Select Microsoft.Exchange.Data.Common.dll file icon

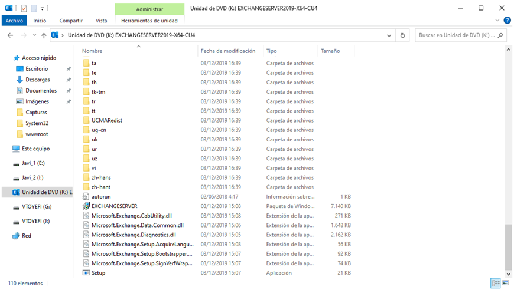86,225
